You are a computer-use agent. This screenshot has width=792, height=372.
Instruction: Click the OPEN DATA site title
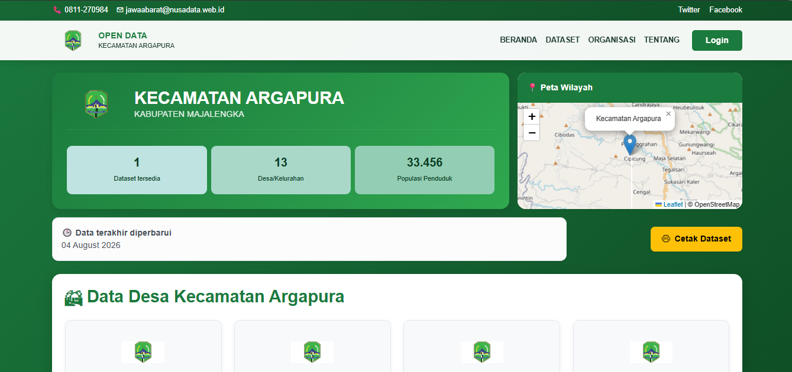click(x=122, y=35)
